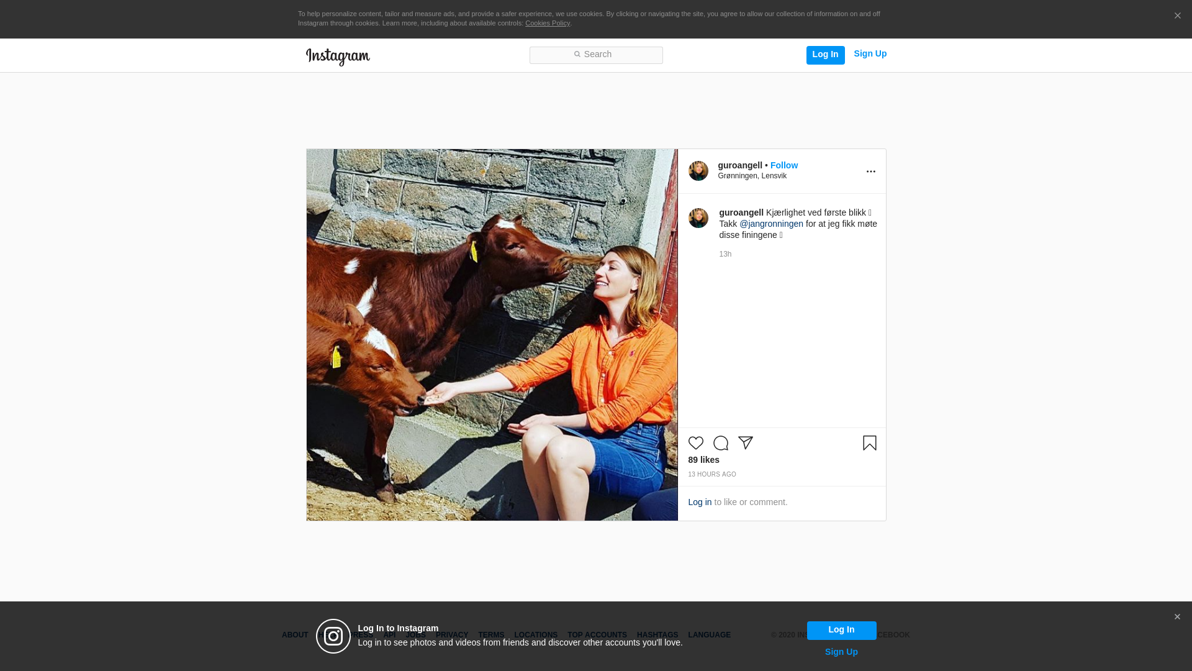This screenshot has height=671, width=1192.
Task: Dismiss the cookie notice with the X
Action: click(1177, 16)
